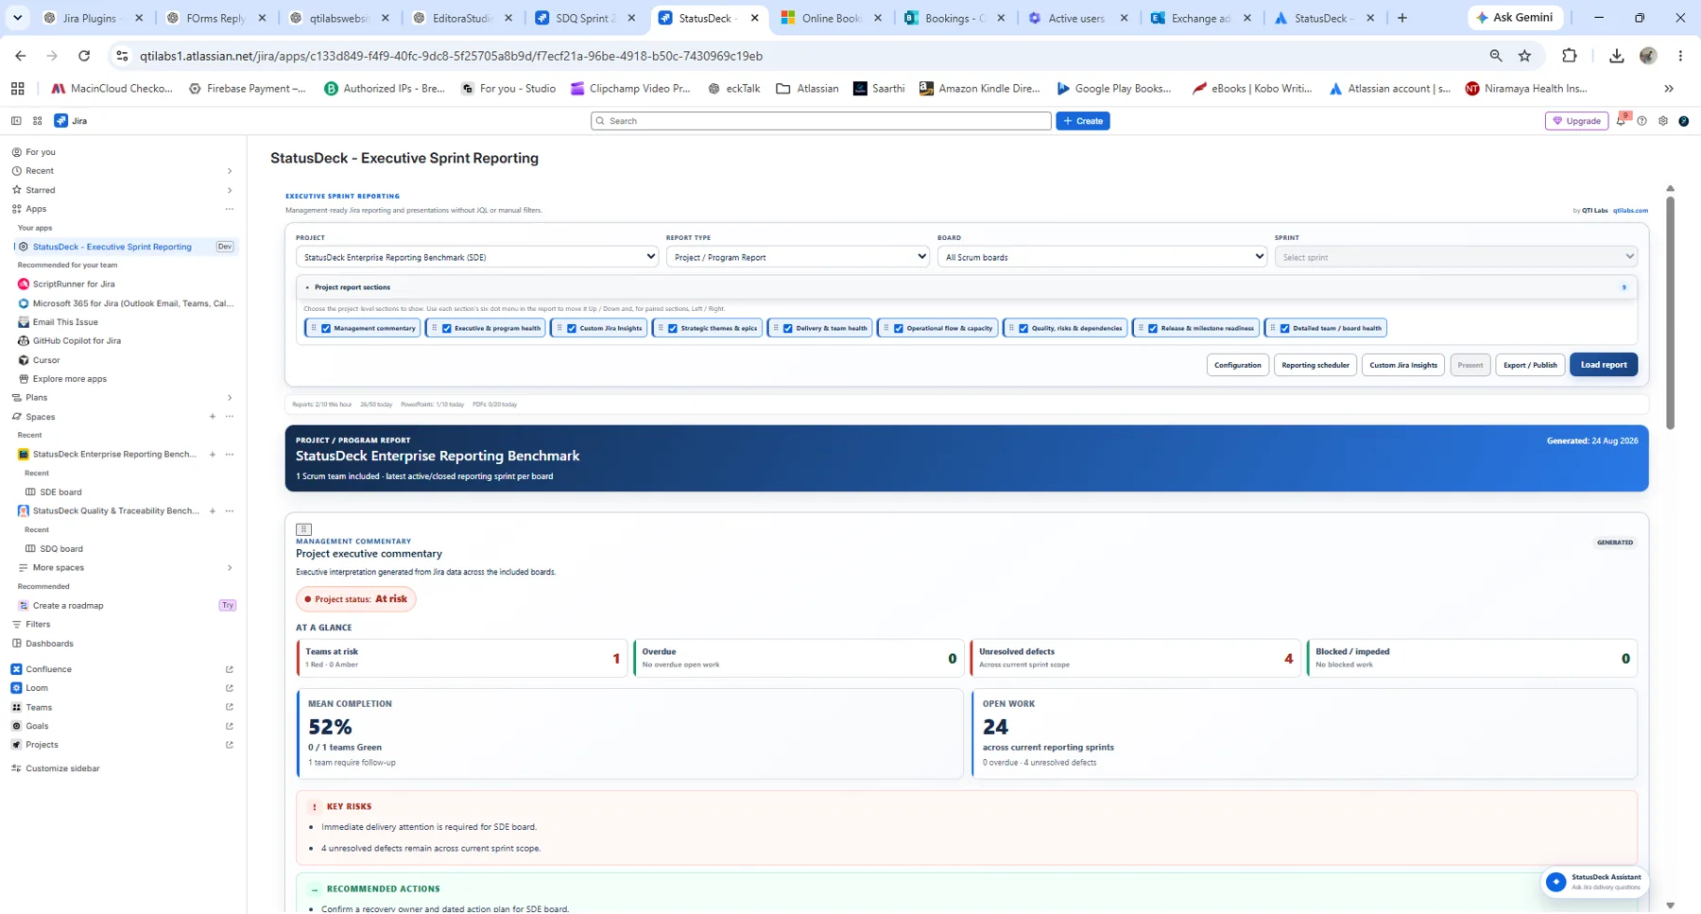Expand the Starred chevron in sidebar

pyautogui.click(x=230, y=190)
